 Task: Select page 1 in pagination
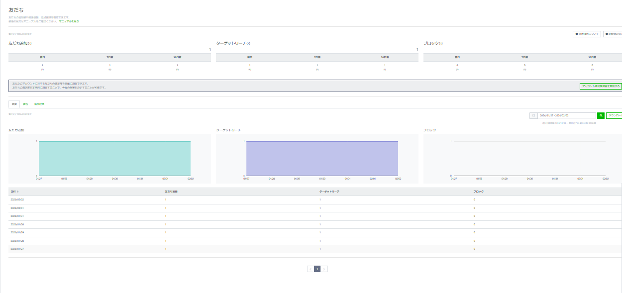coord(317,269)
